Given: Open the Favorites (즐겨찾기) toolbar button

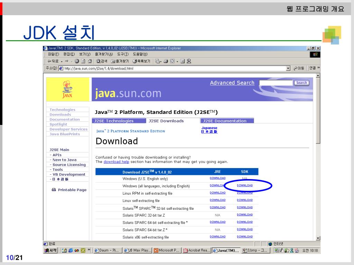Looking at the screenshot, I should click(x=120, y=61).
